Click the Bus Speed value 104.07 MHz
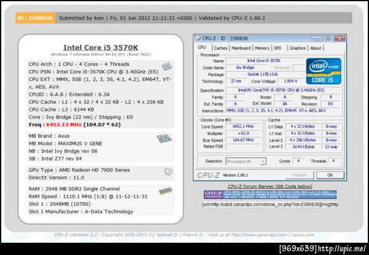Image resolution: width=369 pixels, height=255 pixels. pos(244,140)
